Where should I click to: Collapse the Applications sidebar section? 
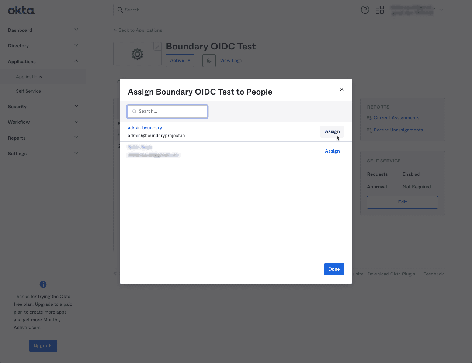[x=76, y=61]
